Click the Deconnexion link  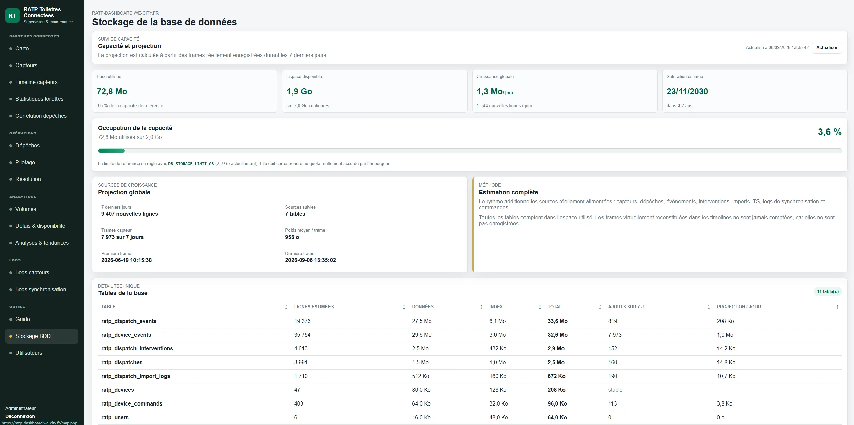tap(20, 416)
